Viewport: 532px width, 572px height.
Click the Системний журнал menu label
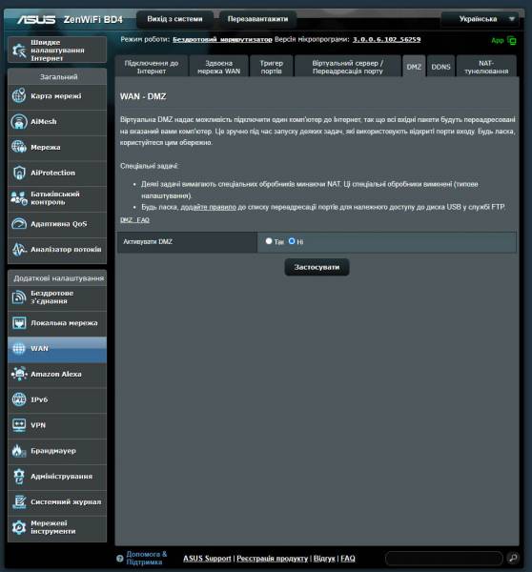(66, 502)
